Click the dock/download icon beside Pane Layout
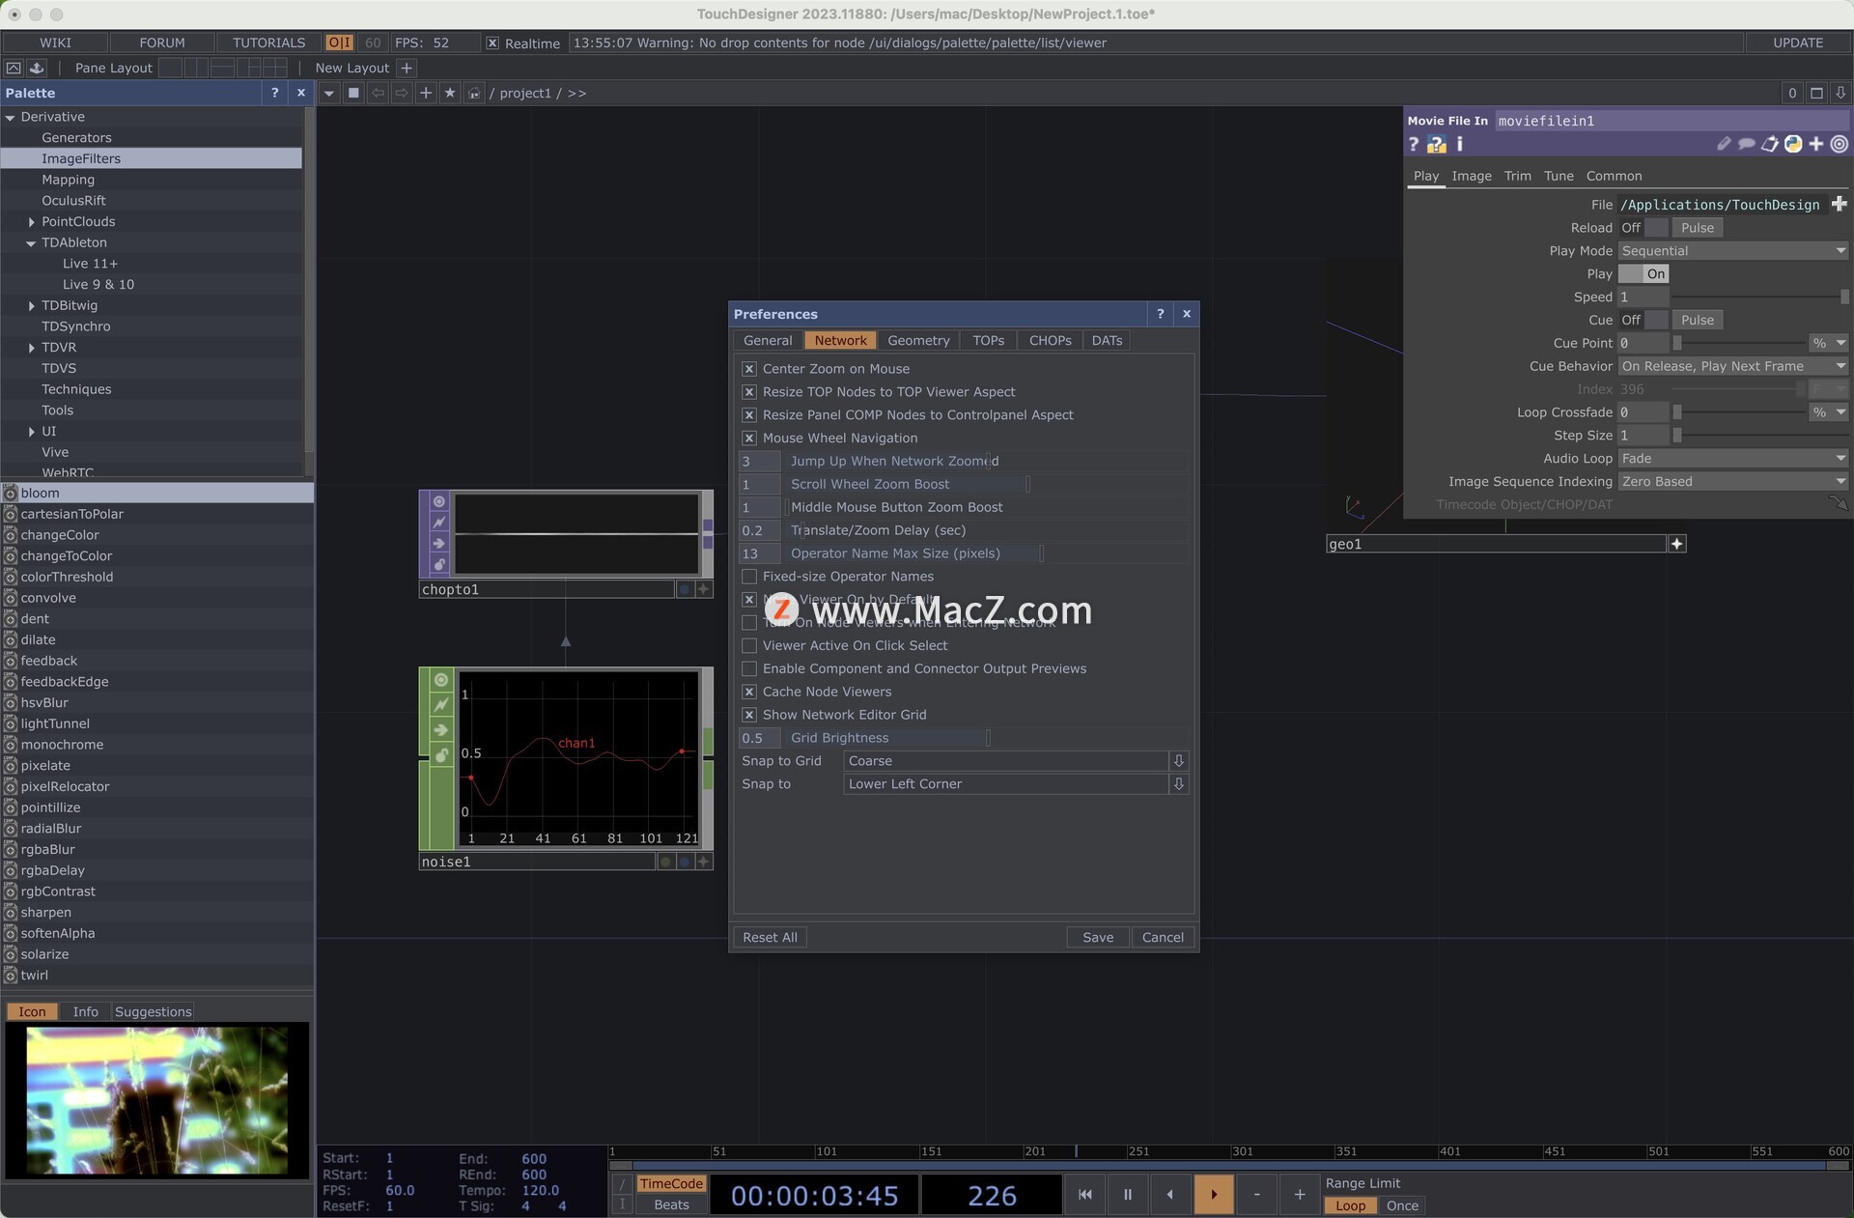The height and width of the screenshot is (1218, 1854). 37,68
